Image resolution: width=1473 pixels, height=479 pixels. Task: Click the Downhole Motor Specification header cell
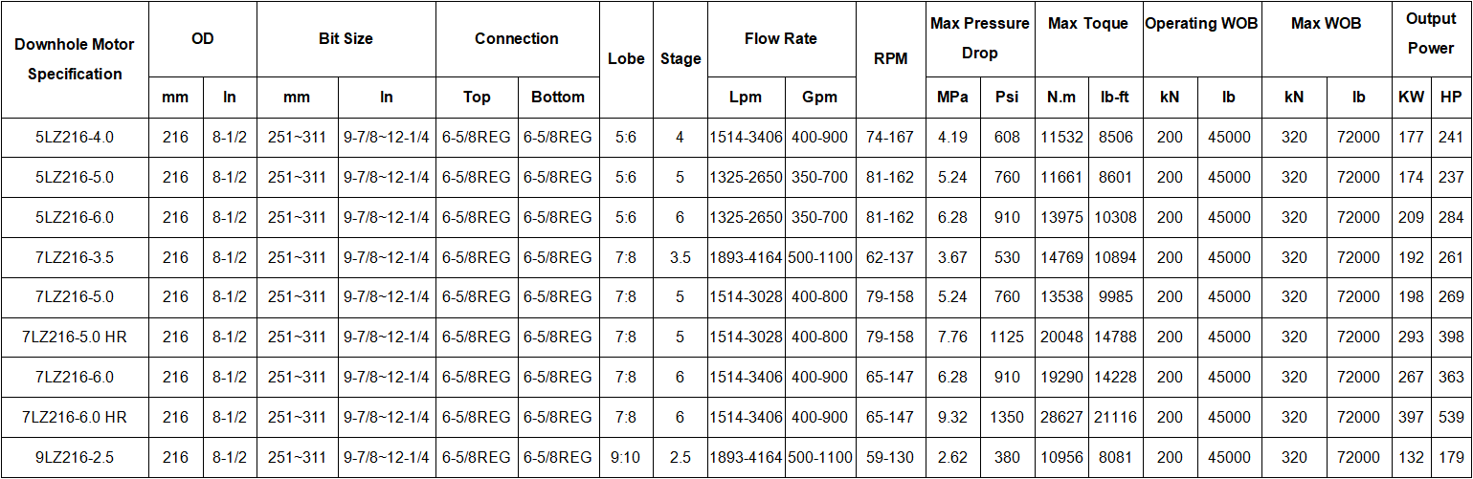(x=75, y=59)
